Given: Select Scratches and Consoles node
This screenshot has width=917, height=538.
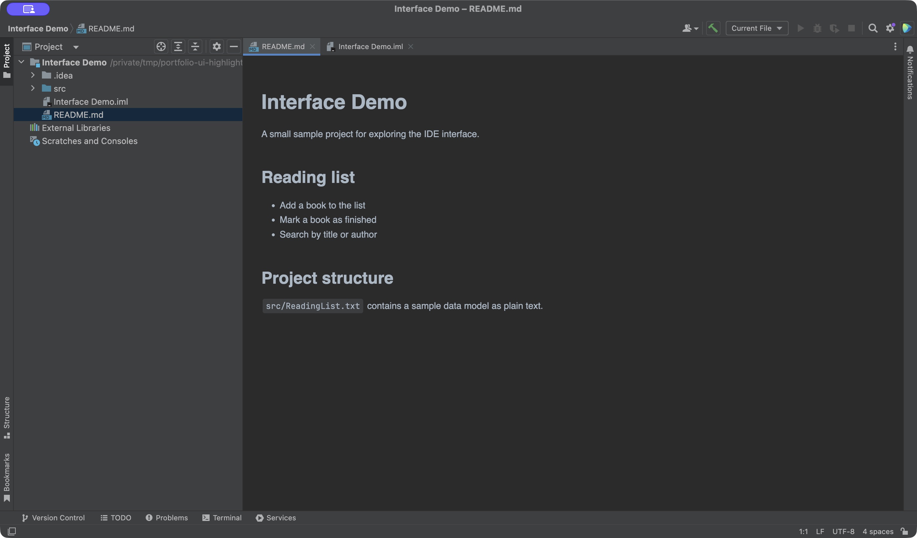Looking at the screenshot, I should 128,141.
